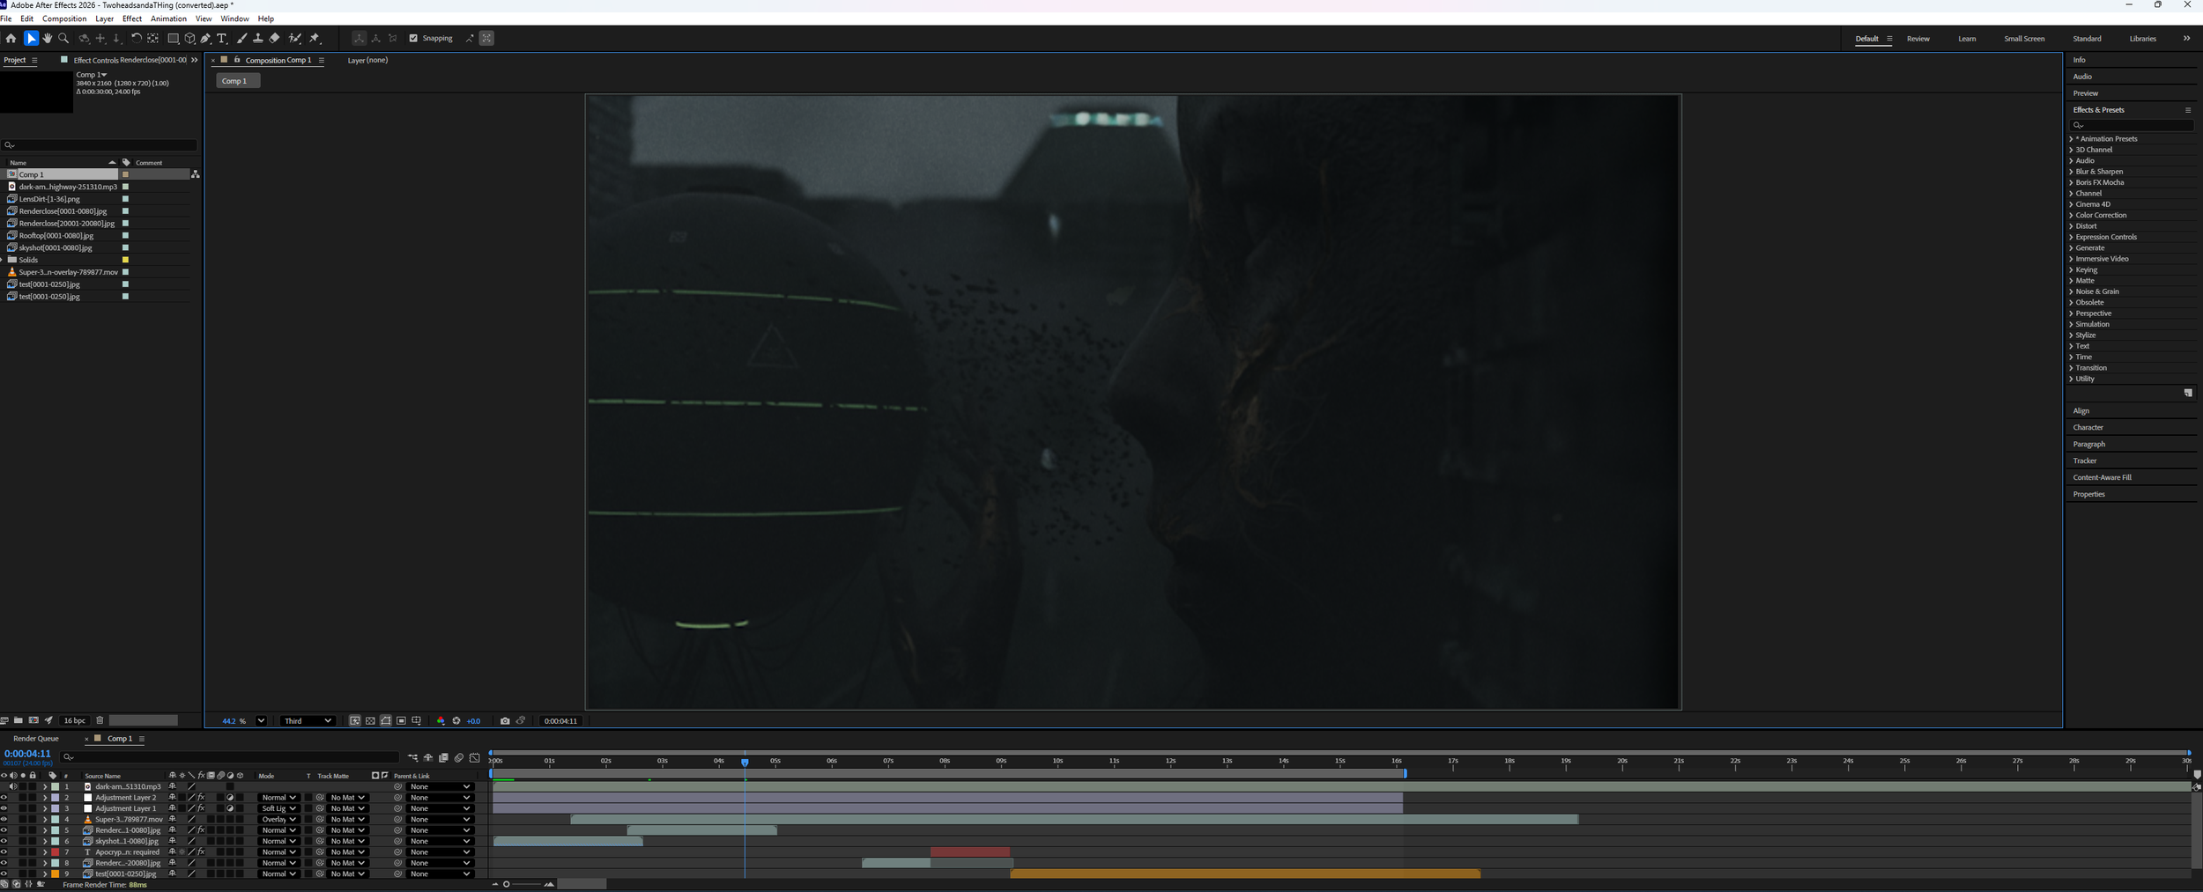Select the Rectangle shape tool
Image resolution: width=2203 pixels, height=892 pixels.
click(174, 38)
